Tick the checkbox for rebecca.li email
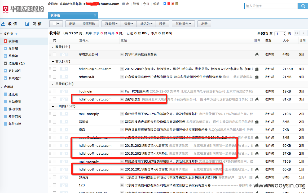 click(55, 77)
